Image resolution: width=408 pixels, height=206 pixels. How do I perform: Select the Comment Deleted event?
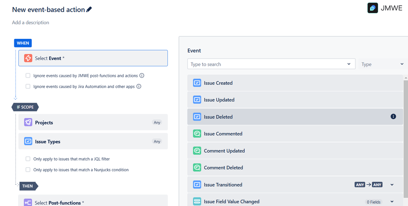(x=295, y=168)
